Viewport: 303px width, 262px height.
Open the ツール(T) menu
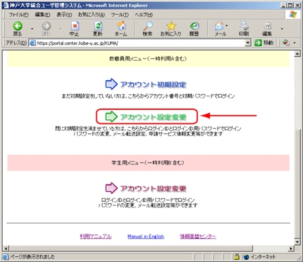(120, 15)
